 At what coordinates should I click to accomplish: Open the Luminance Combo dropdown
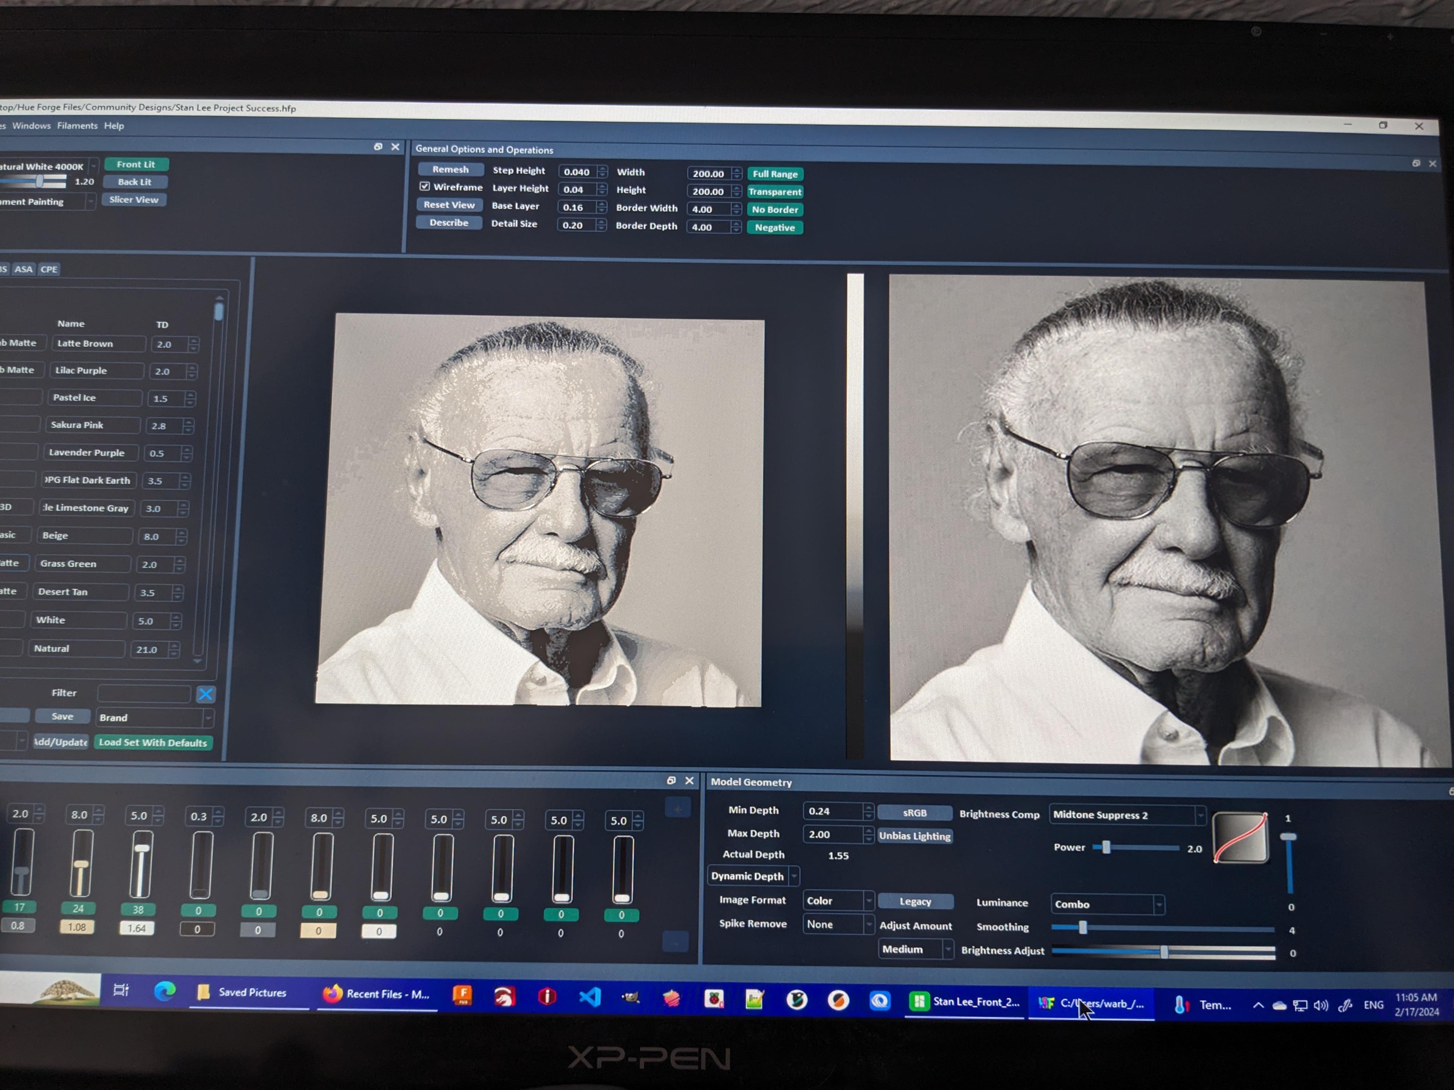pyautogui.click(x=1108, y=904)
